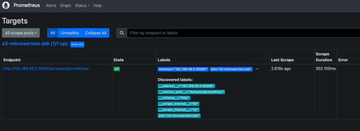The width and height of the screenshot is (360, 131).
Task: Click the Scrape Duration column header
Action: 324,57
